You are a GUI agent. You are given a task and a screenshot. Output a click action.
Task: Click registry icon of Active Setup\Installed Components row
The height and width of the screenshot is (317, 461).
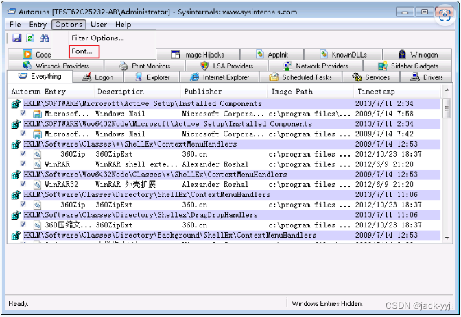pyautogui.click(x=16, y=104)
